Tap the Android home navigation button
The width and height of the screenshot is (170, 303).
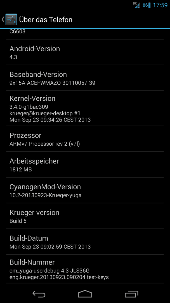[85, 294]
